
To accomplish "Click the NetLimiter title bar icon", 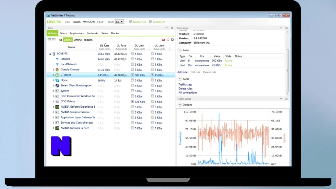I will point(48,15).
